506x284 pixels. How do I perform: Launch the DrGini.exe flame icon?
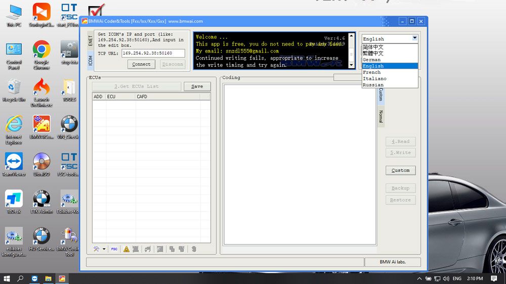tap(41, 93)
